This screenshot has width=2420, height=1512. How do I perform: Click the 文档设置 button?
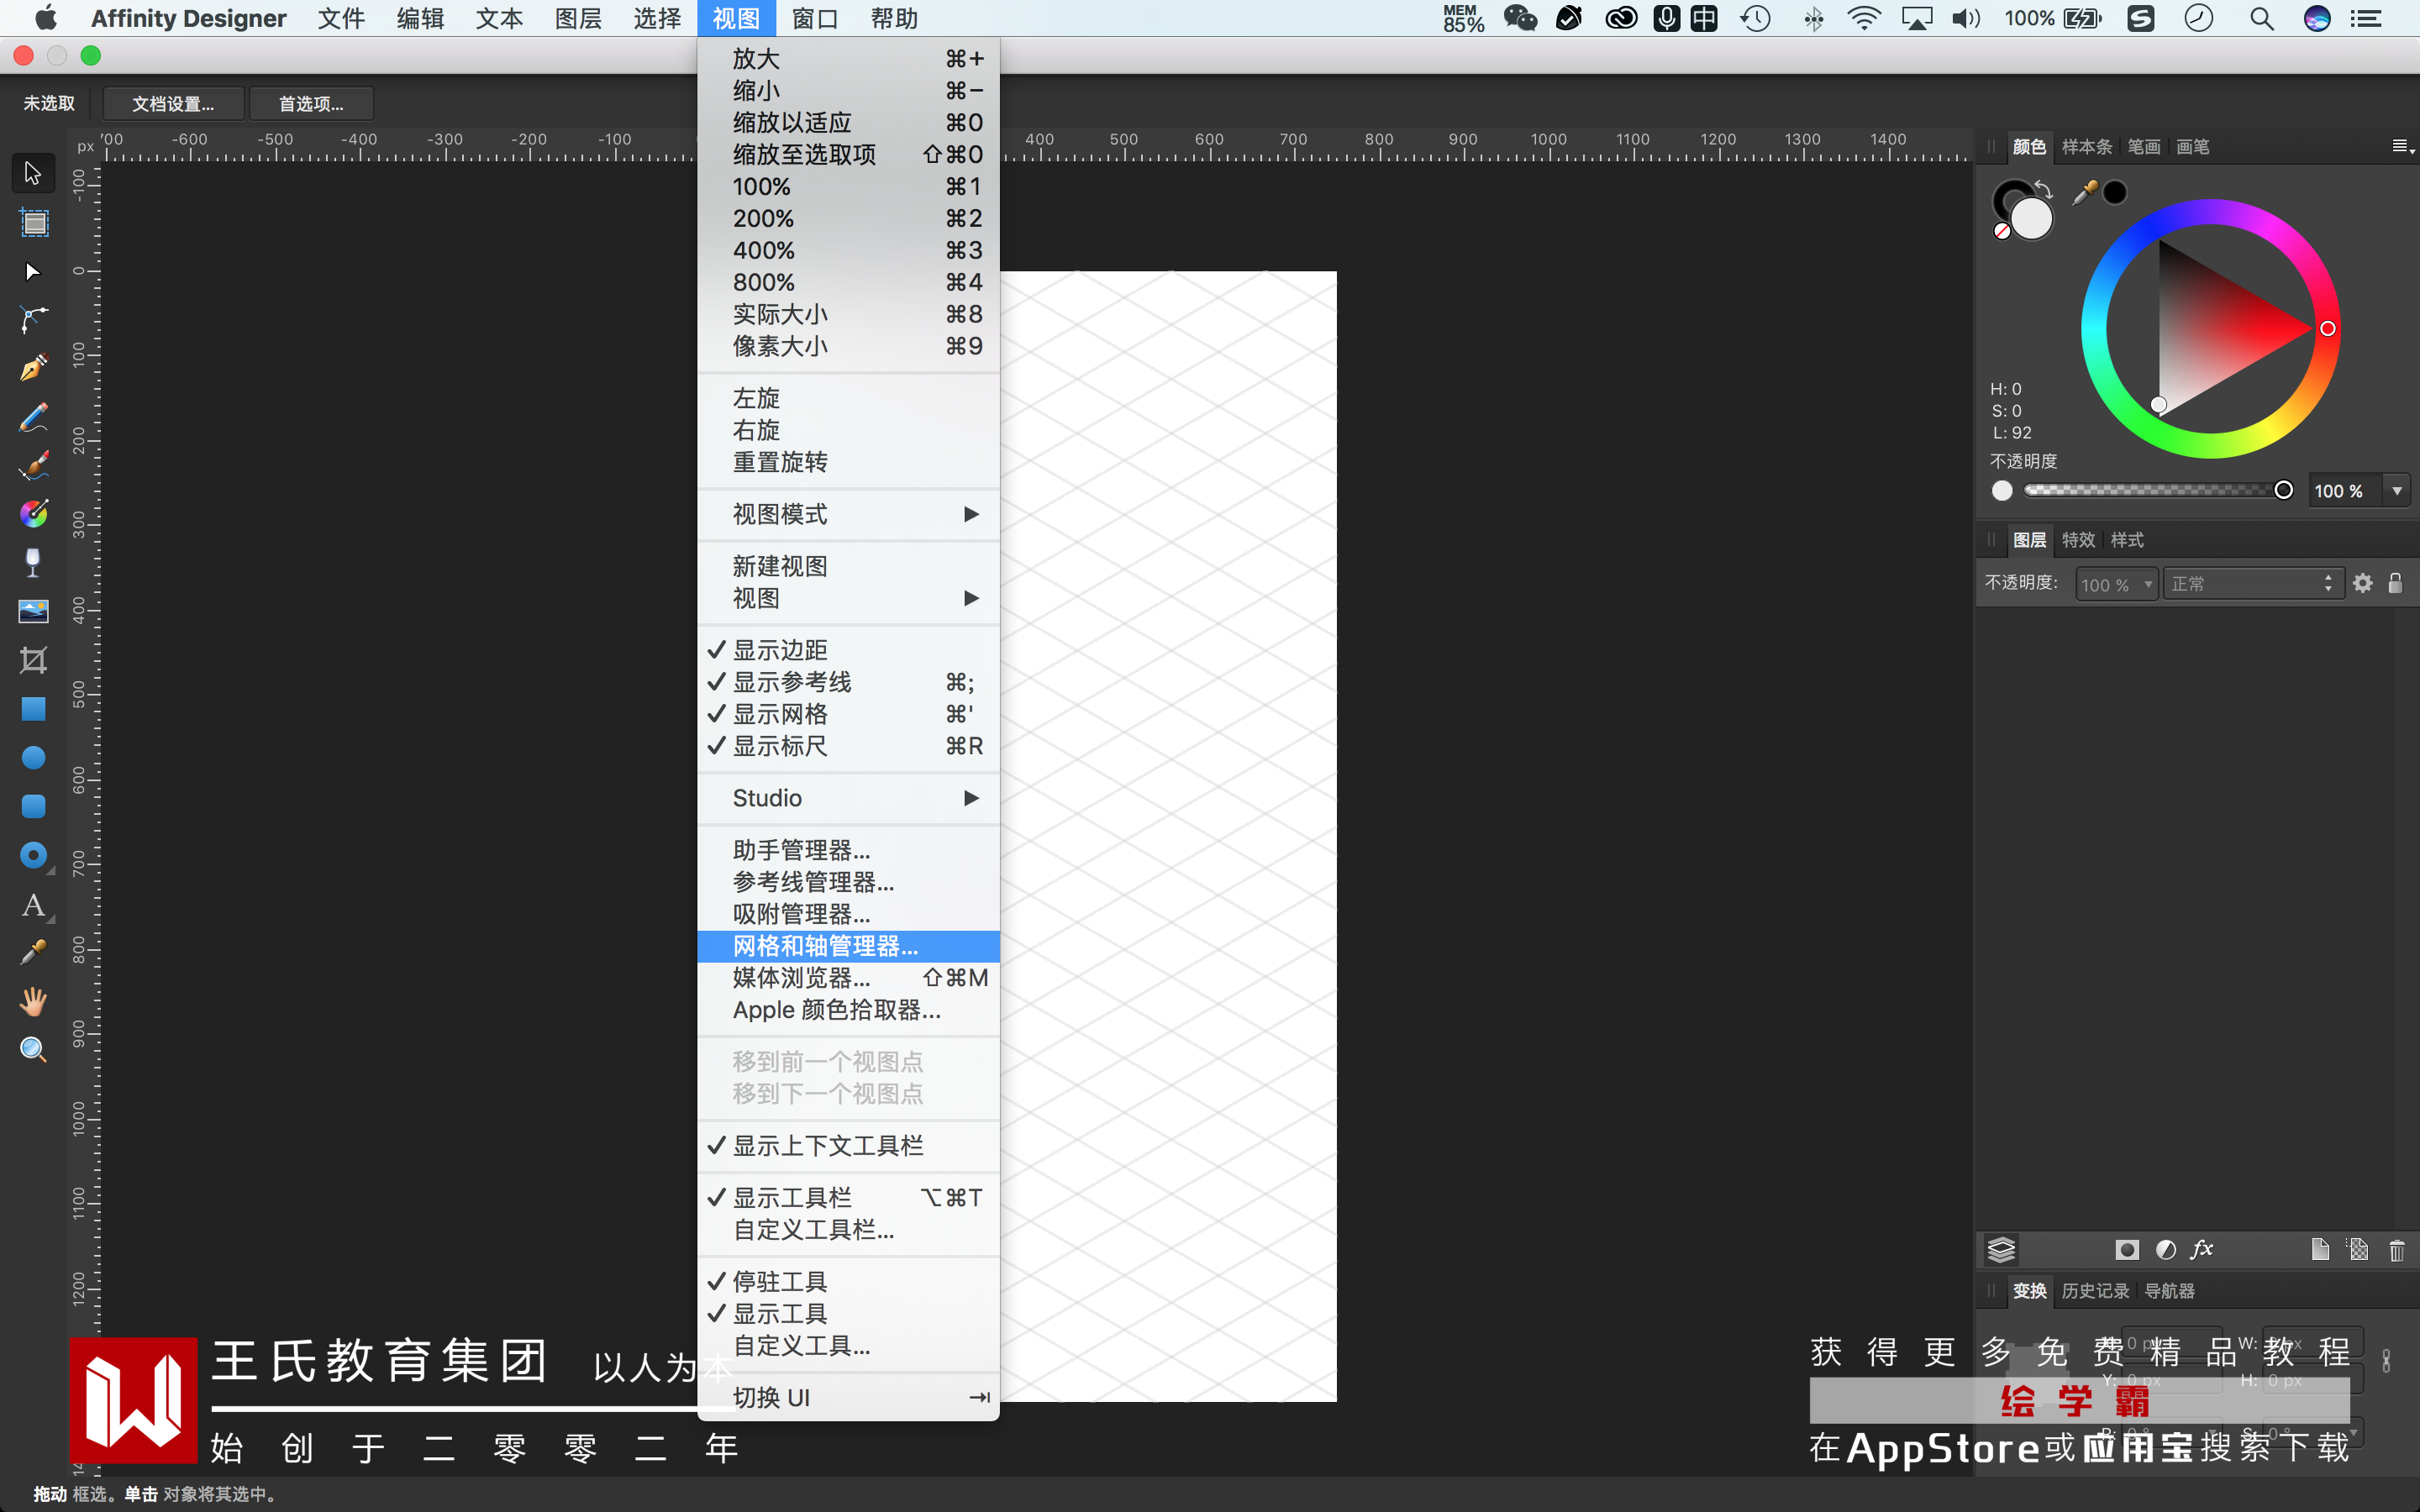point(173,103)
